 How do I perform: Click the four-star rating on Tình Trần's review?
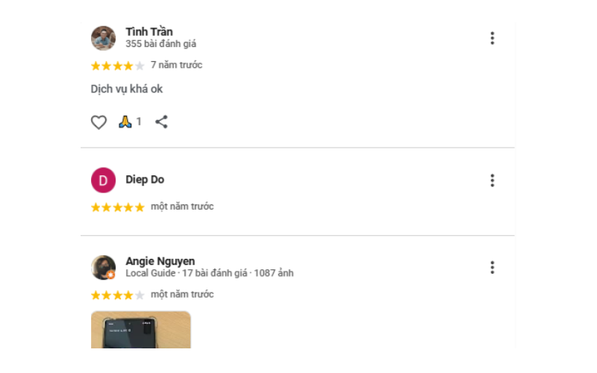point(118,66)
